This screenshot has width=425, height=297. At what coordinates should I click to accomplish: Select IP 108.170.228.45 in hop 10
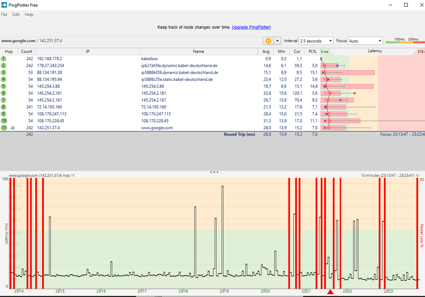pos(51,121)
